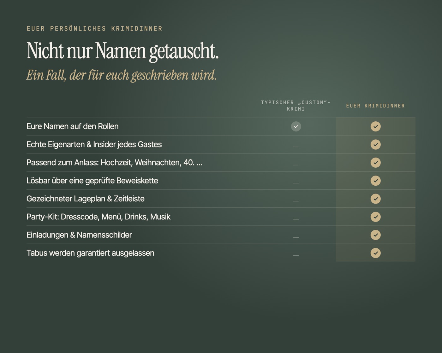Click 'Tabus werden garantiert ausgelassen' text
The height and width of the screenshot is (353, 442).
[x=90, y=253]
